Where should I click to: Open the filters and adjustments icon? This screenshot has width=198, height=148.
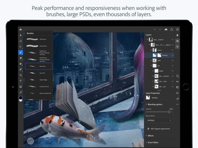pos(177,99)
